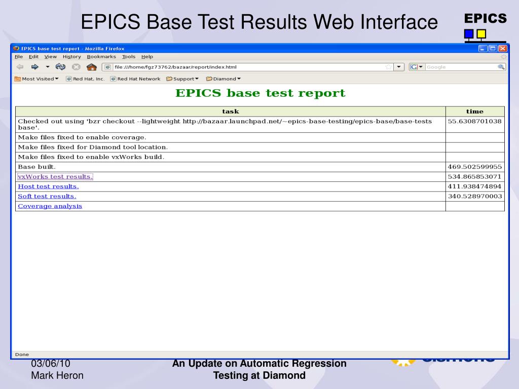Click 'Make files fixed for Diamond tool location.'
Screen dimensions: 519x389
tap(93, 147)
